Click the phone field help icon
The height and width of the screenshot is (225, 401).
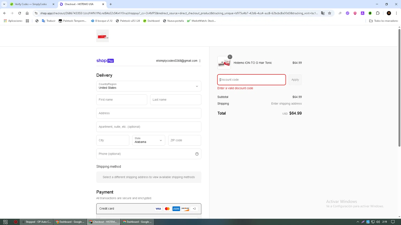pyautogui.click(x=197, y=154)
